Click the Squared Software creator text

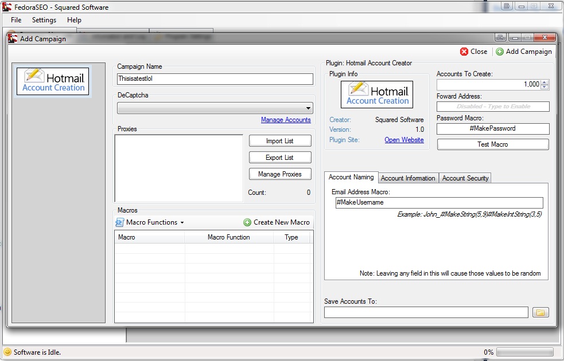tap(399, 120)
